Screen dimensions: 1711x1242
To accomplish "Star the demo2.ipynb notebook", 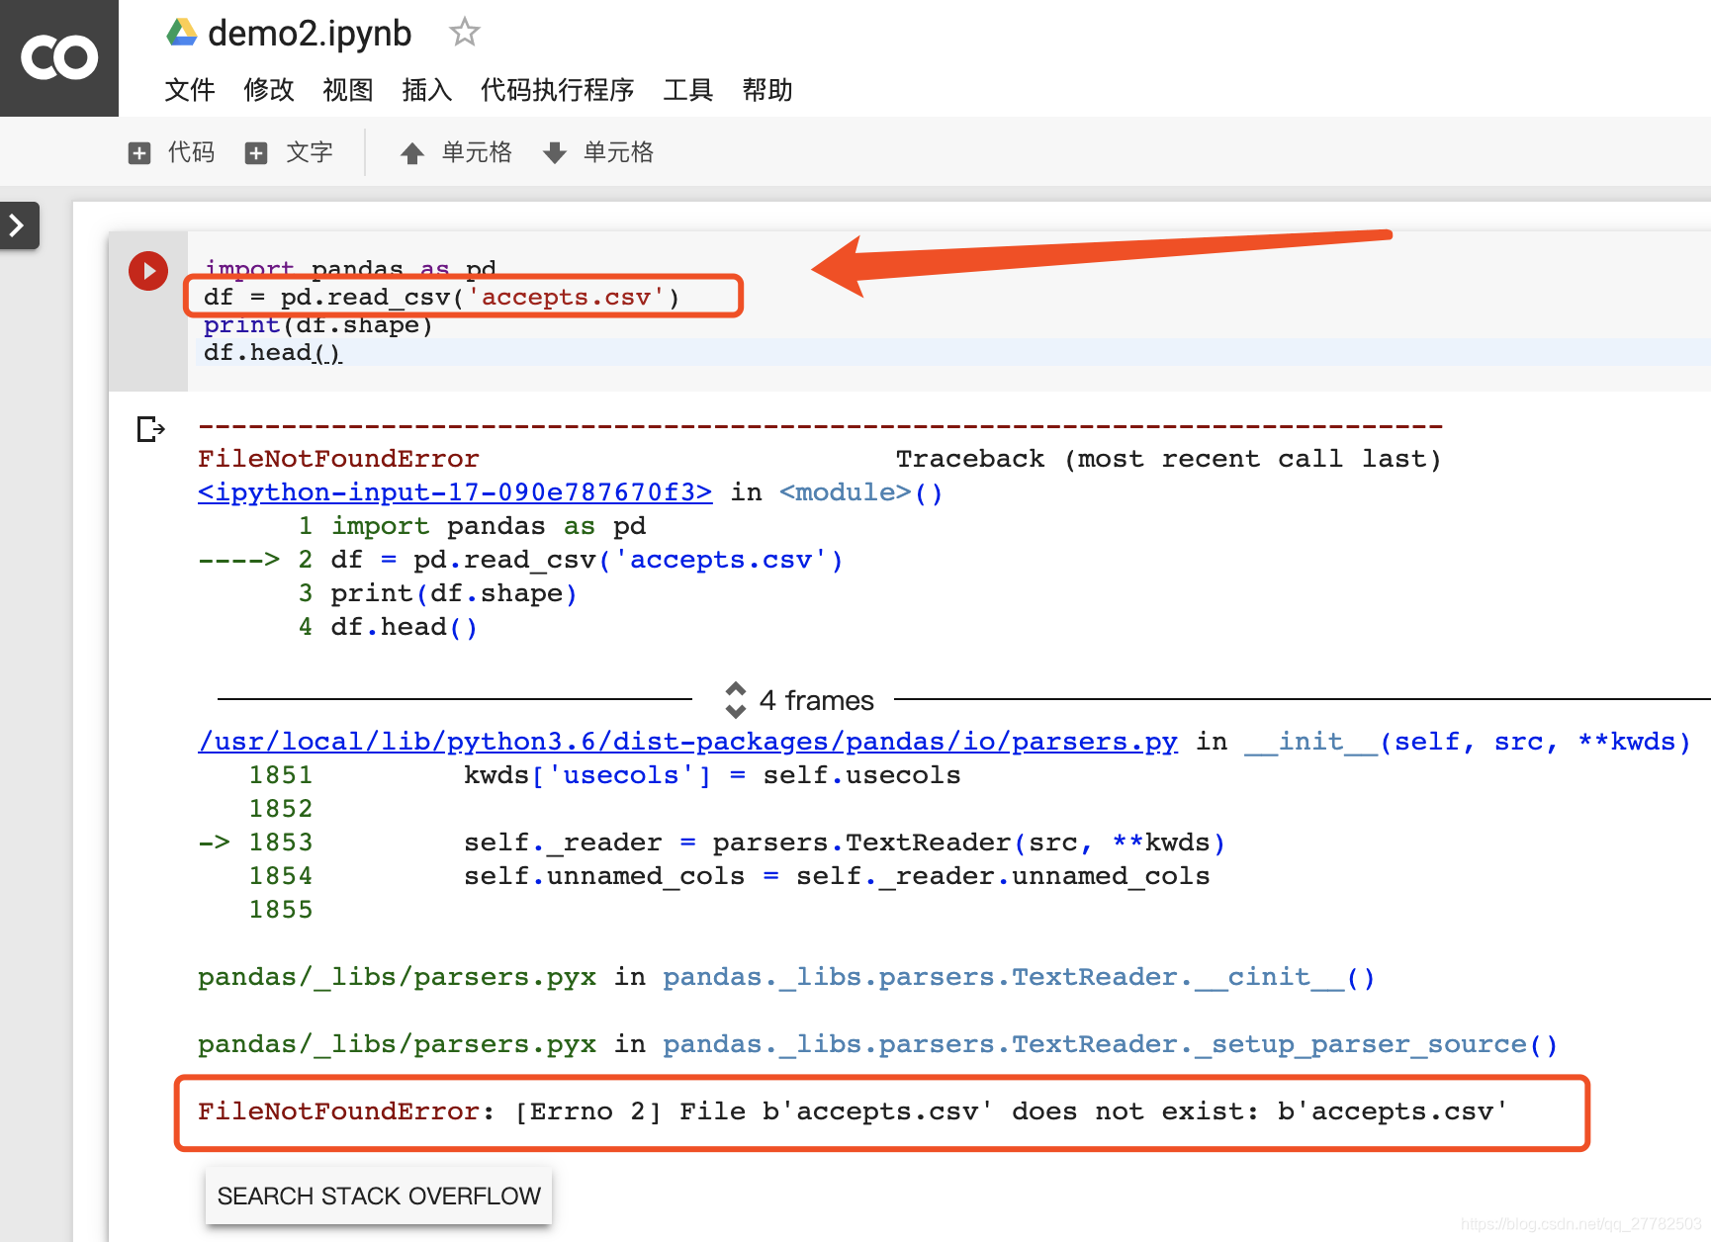I will (x=464, y=33).
